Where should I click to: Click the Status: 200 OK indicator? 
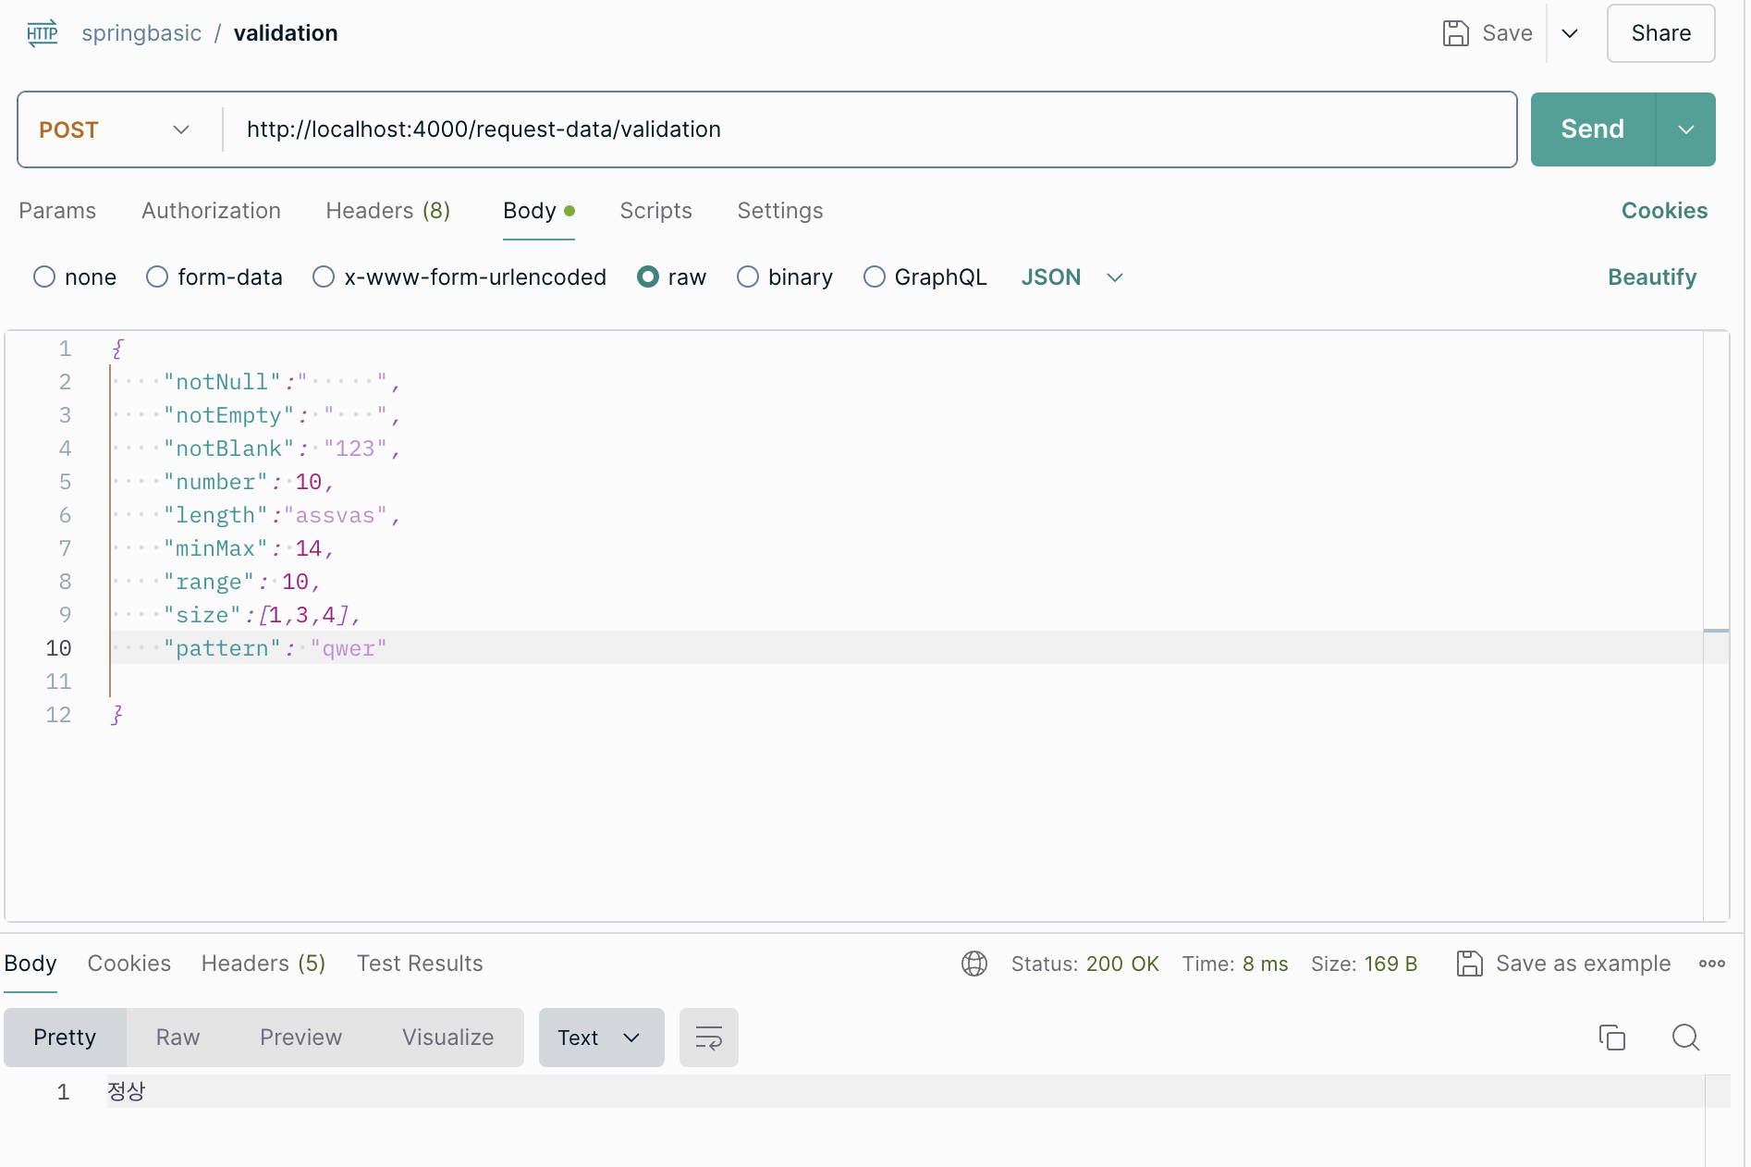(1084, 964)
